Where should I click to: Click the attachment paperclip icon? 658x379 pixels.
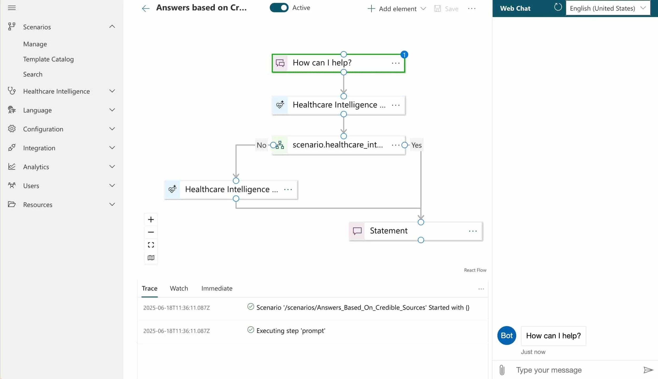pyautogui.click(x=502, y=370)
